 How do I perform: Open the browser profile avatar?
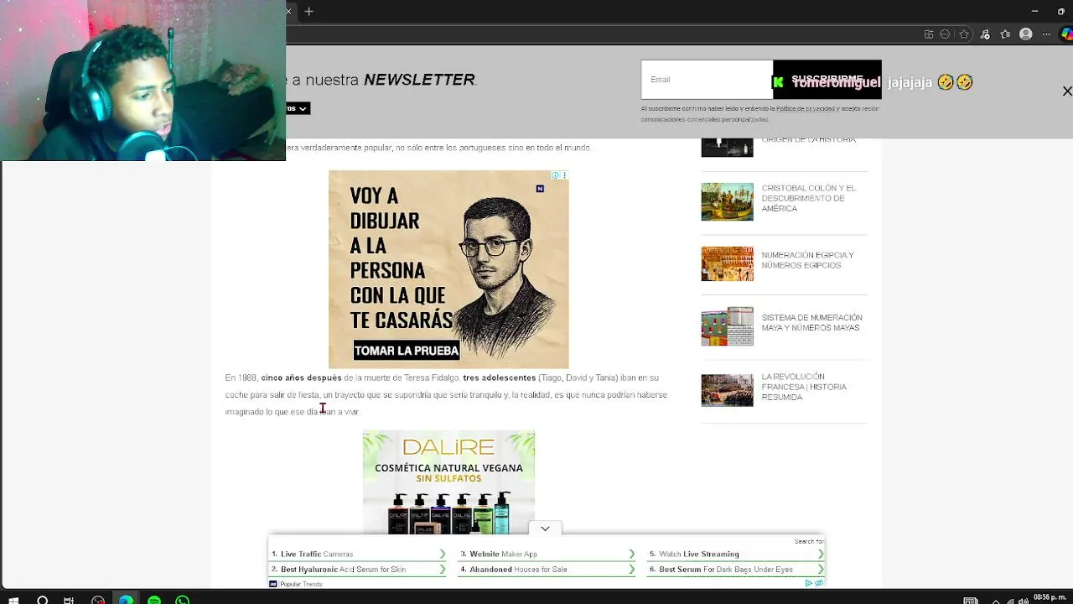click(1026, 34)
